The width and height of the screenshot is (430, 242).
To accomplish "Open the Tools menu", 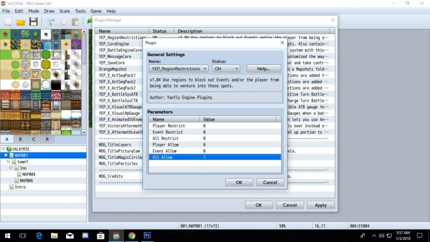I will tap(80, 11).
